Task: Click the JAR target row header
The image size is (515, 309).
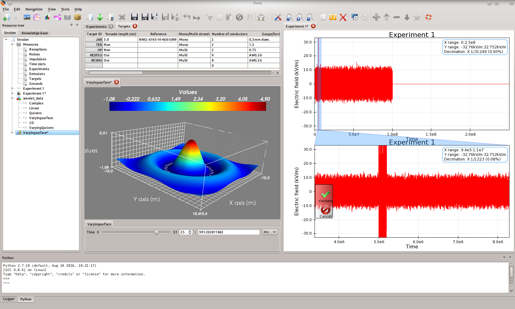Action: point(94,40)
